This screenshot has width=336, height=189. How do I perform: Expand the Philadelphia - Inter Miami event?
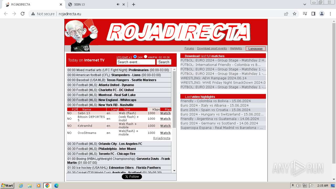click(119, 149)
